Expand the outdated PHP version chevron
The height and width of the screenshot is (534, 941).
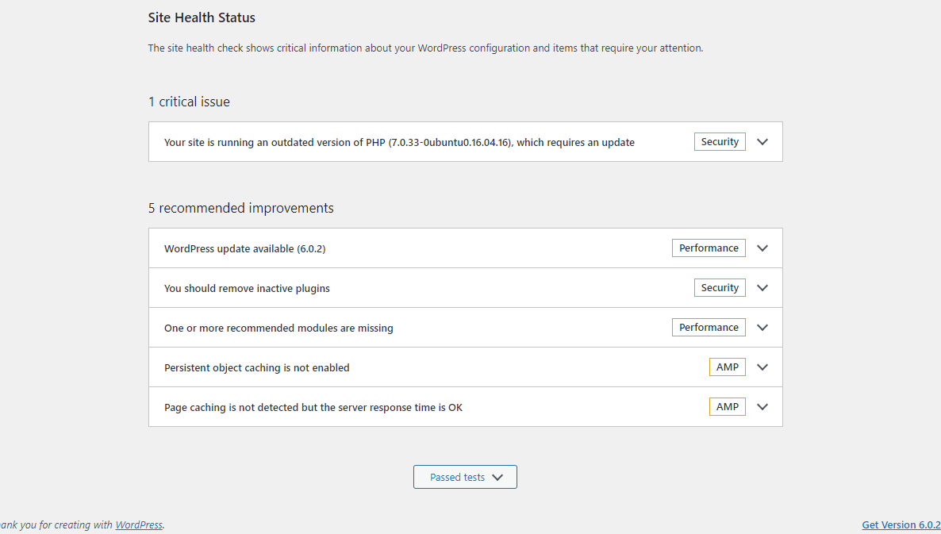(x=762, y=142)
